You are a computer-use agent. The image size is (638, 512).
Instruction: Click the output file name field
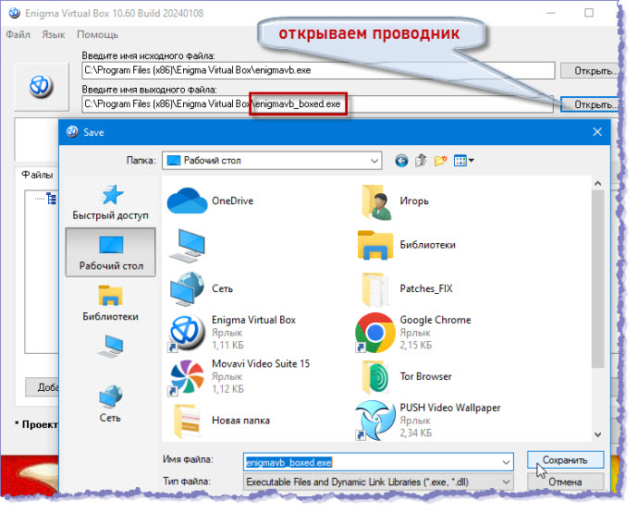click(x=317, y=104)
